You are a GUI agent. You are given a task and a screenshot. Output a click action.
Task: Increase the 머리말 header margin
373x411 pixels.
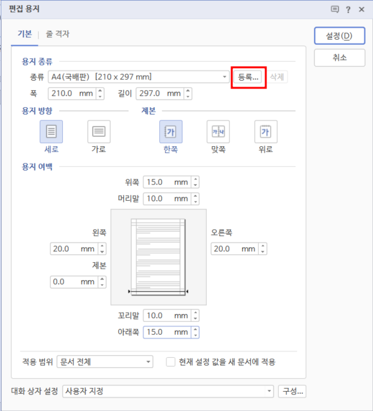pos(195,196)
